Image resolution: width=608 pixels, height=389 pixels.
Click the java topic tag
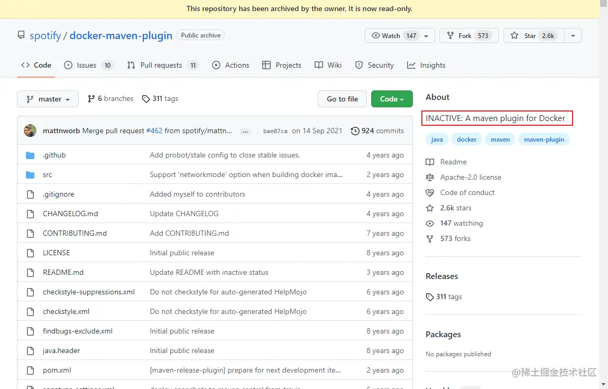click(437, 140)
